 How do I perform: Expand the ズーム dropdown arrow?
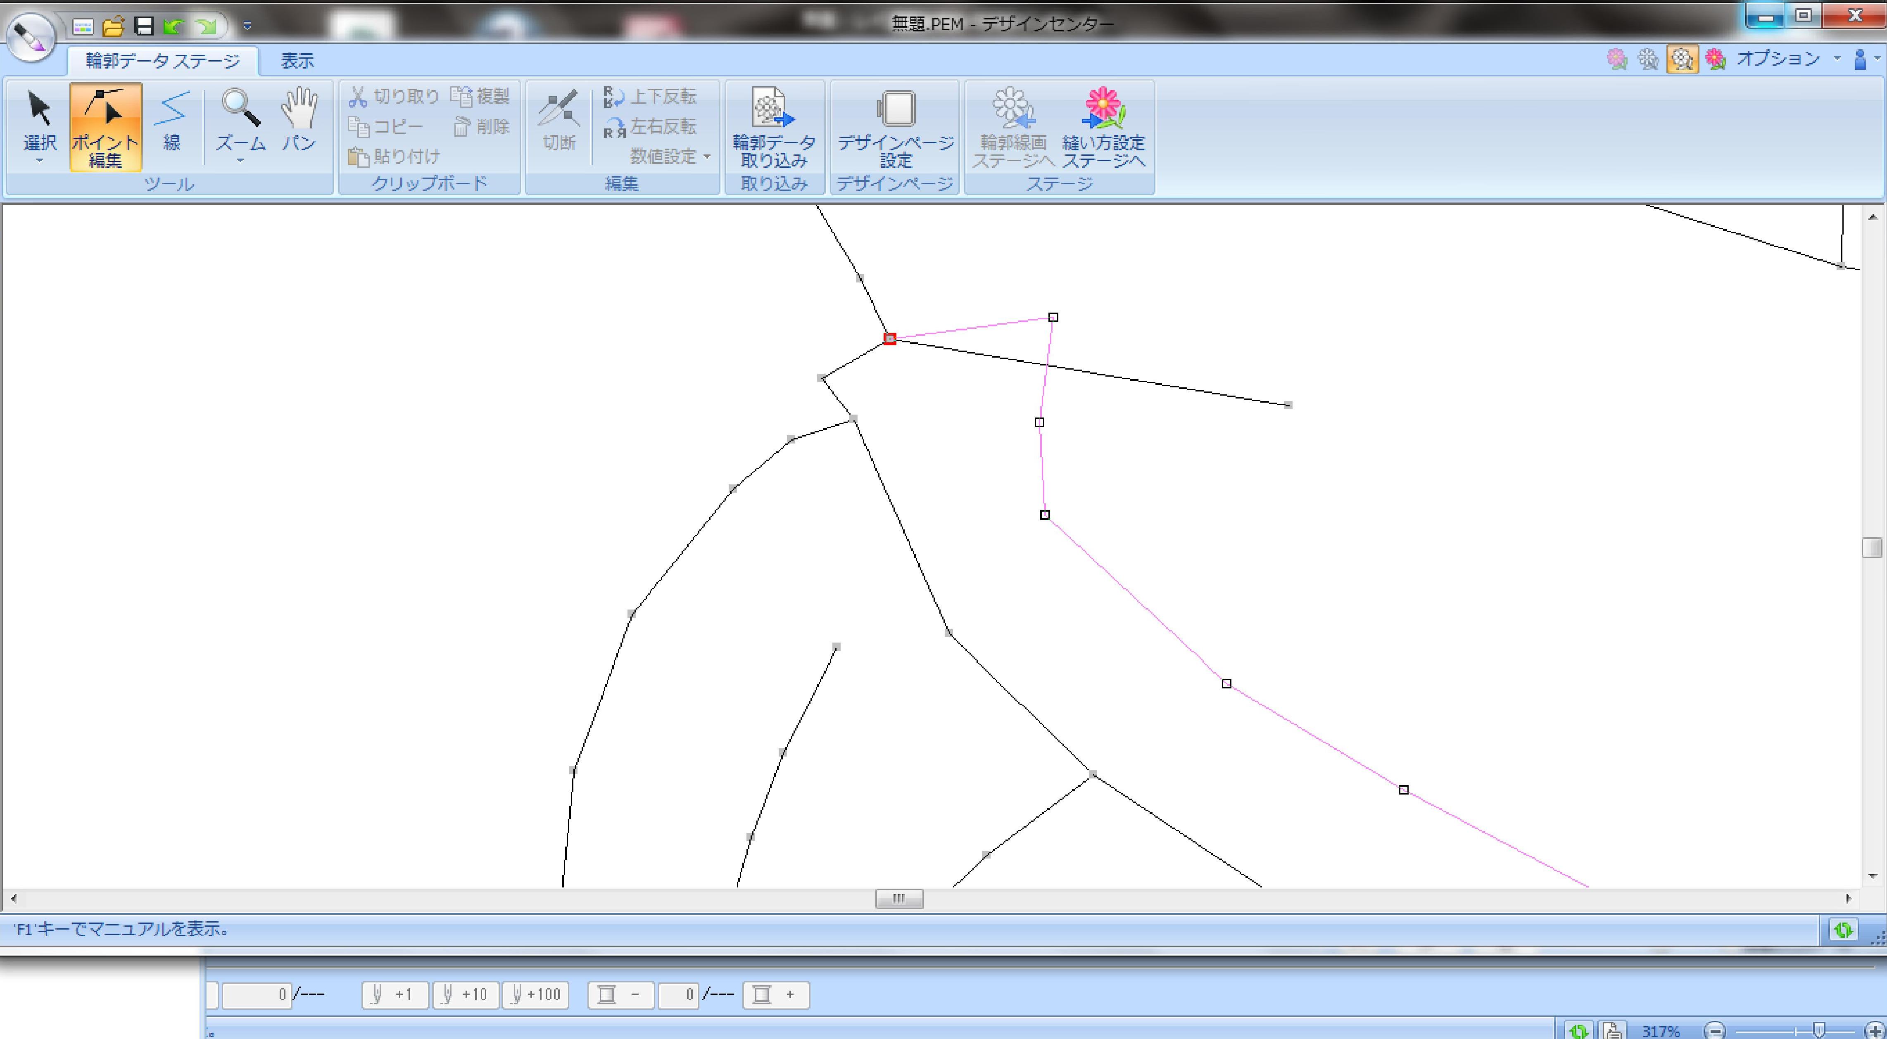click(240, 160)
